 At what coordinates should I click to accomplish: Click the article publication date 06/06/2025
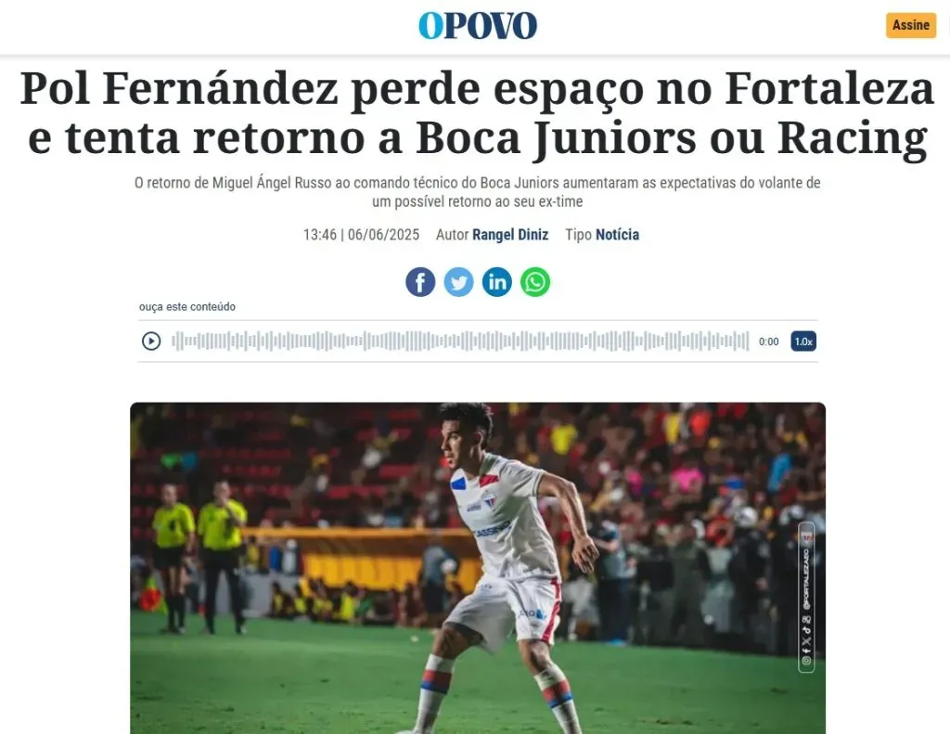point(383,235)
